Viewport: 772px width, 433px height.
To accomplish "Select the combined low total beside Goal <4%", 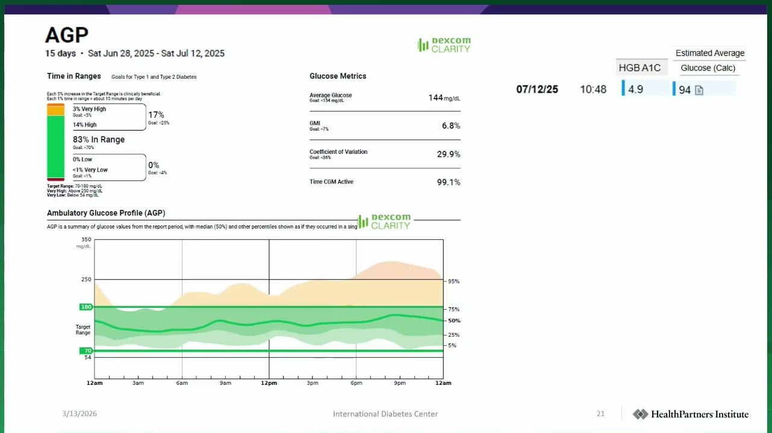I will (x=154, y=165).
